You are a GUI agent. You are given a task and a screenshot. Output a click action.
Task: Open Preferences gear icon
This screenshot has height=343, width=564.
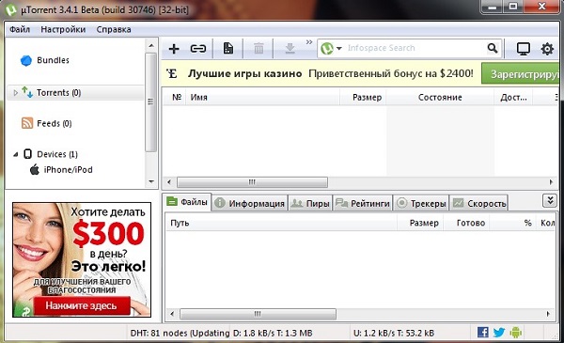(x=547, y=49)
